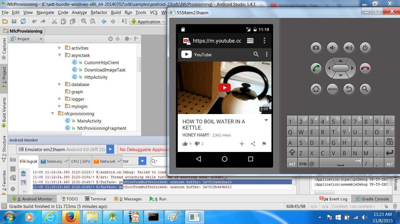Click the screenshot camera icon in Android Monitor

point(13,160)
